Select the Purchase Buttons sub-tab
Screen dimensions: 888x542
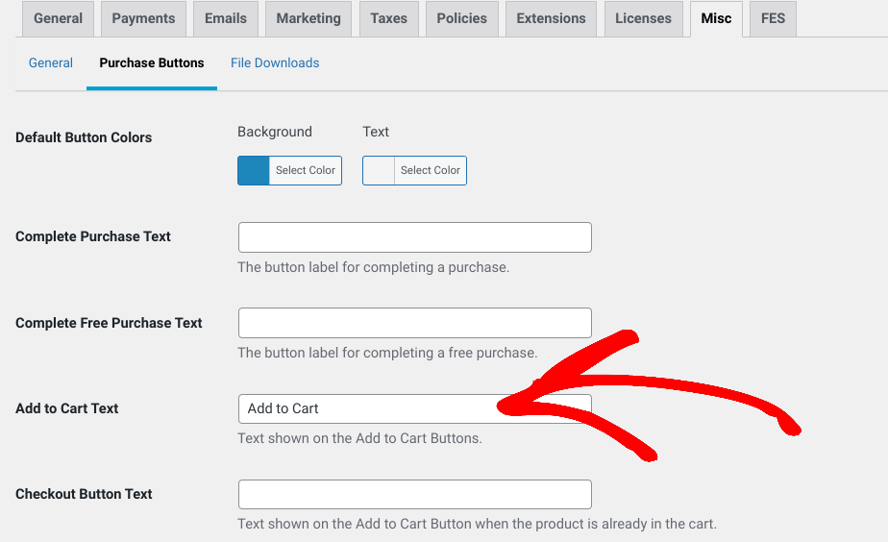(x=152, y=62)
